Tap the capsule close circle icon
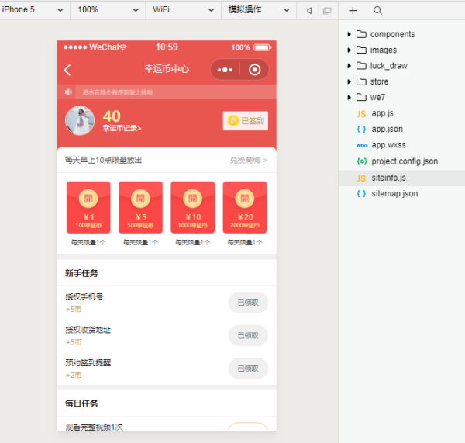This screenshot has height=443, width=465. tap(254, 70)
